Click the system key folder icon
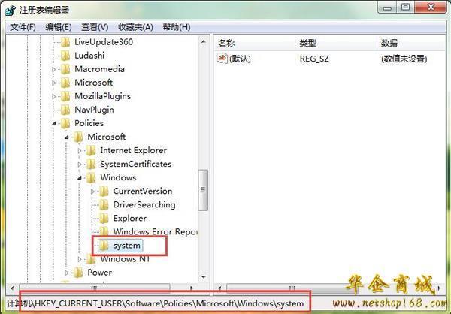 (104, 246)
